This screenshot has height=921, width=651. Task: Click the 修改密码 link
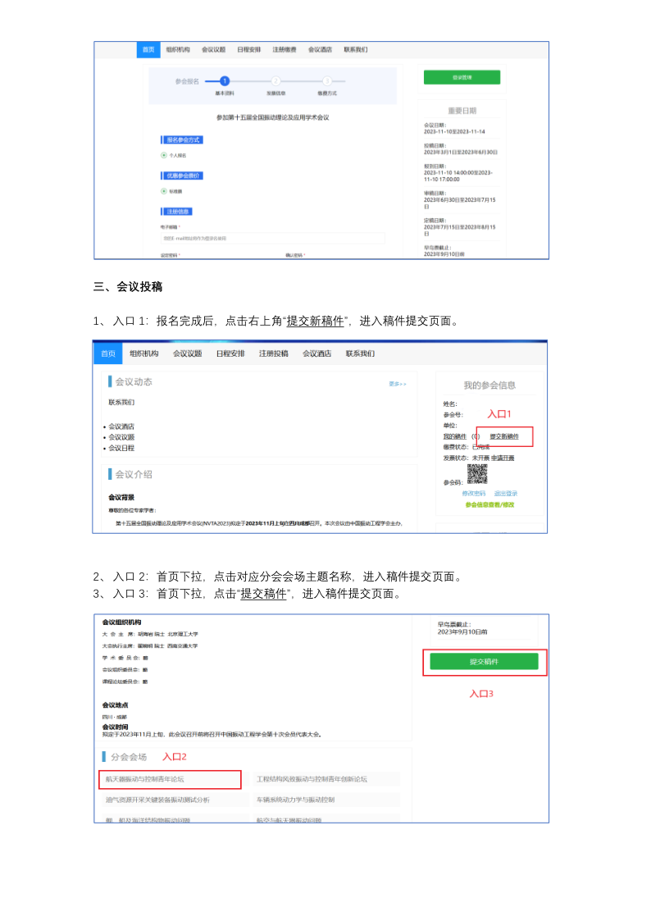[474, 494]
